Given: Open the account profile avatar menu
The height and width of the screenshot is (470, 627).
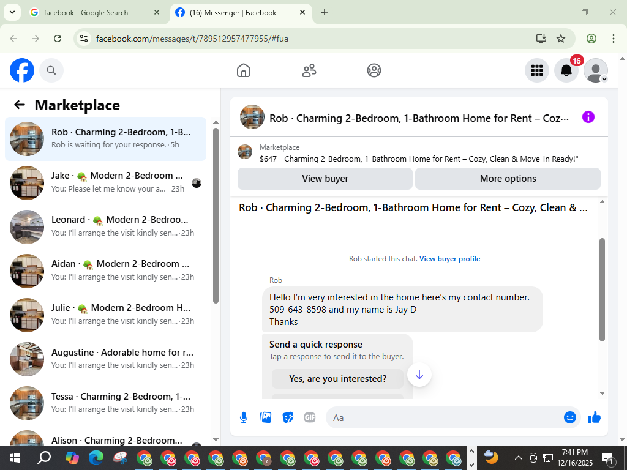Looking at the screenshot, I should click(596, 70).
